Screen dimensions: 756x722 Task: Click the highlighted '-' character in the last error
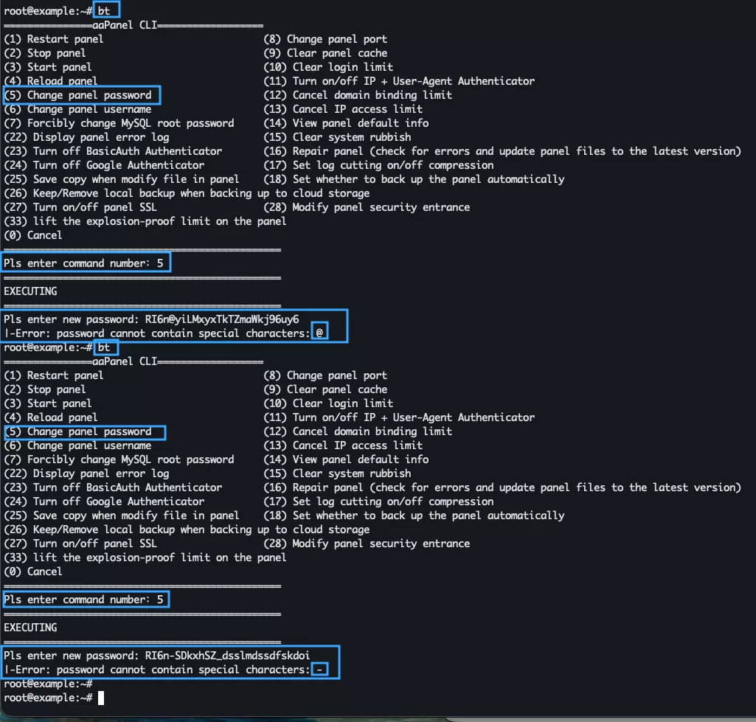click(x=319, y=670)
